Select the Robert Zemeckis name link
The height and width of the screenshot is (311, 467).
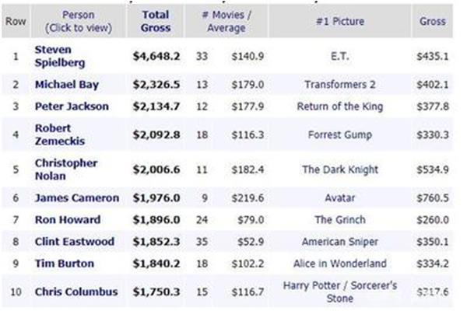coord(60,135)
